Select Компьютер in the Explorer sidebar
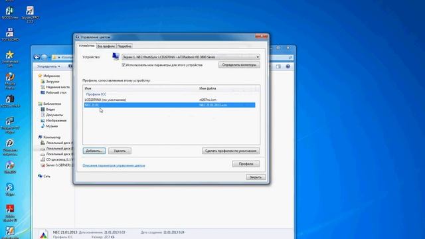The height and width of the screenshot is (239, 425). coord(49,137)
